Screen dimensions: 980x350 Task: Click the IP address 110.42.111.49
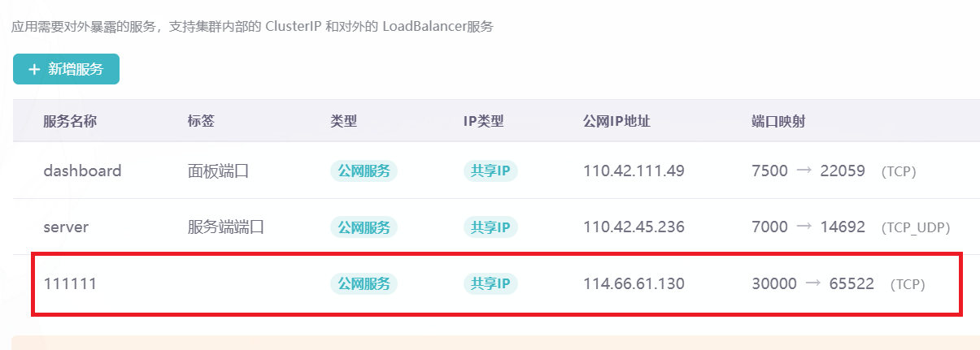pos(634,171)
